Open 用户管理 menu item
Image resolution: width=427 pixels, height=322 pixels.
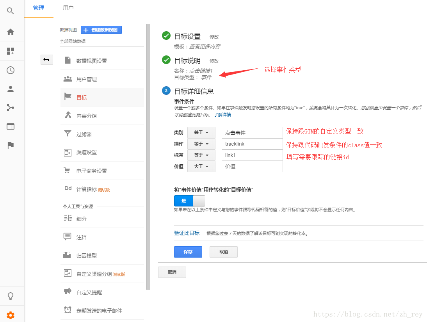[x=102, y=79]
